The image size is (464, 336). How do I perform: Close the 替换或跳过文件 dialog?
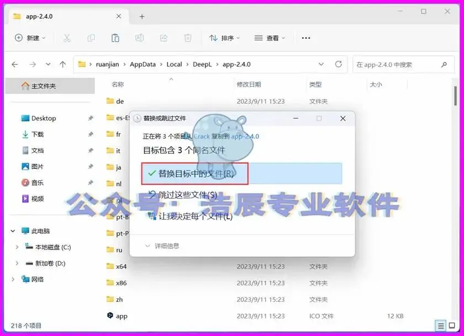pyautogui.click(x=343, y=119)
